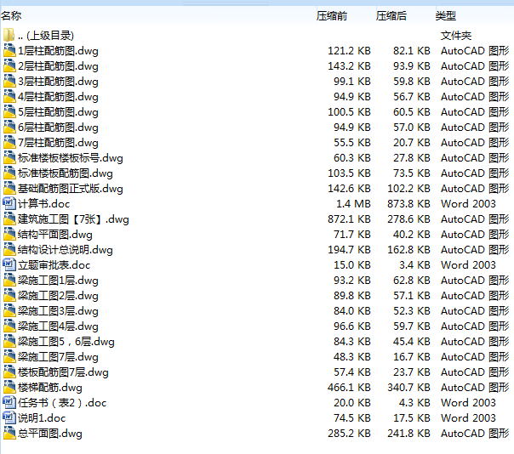
Task: Select file name 总平面图.dwg
Action: 50,434
